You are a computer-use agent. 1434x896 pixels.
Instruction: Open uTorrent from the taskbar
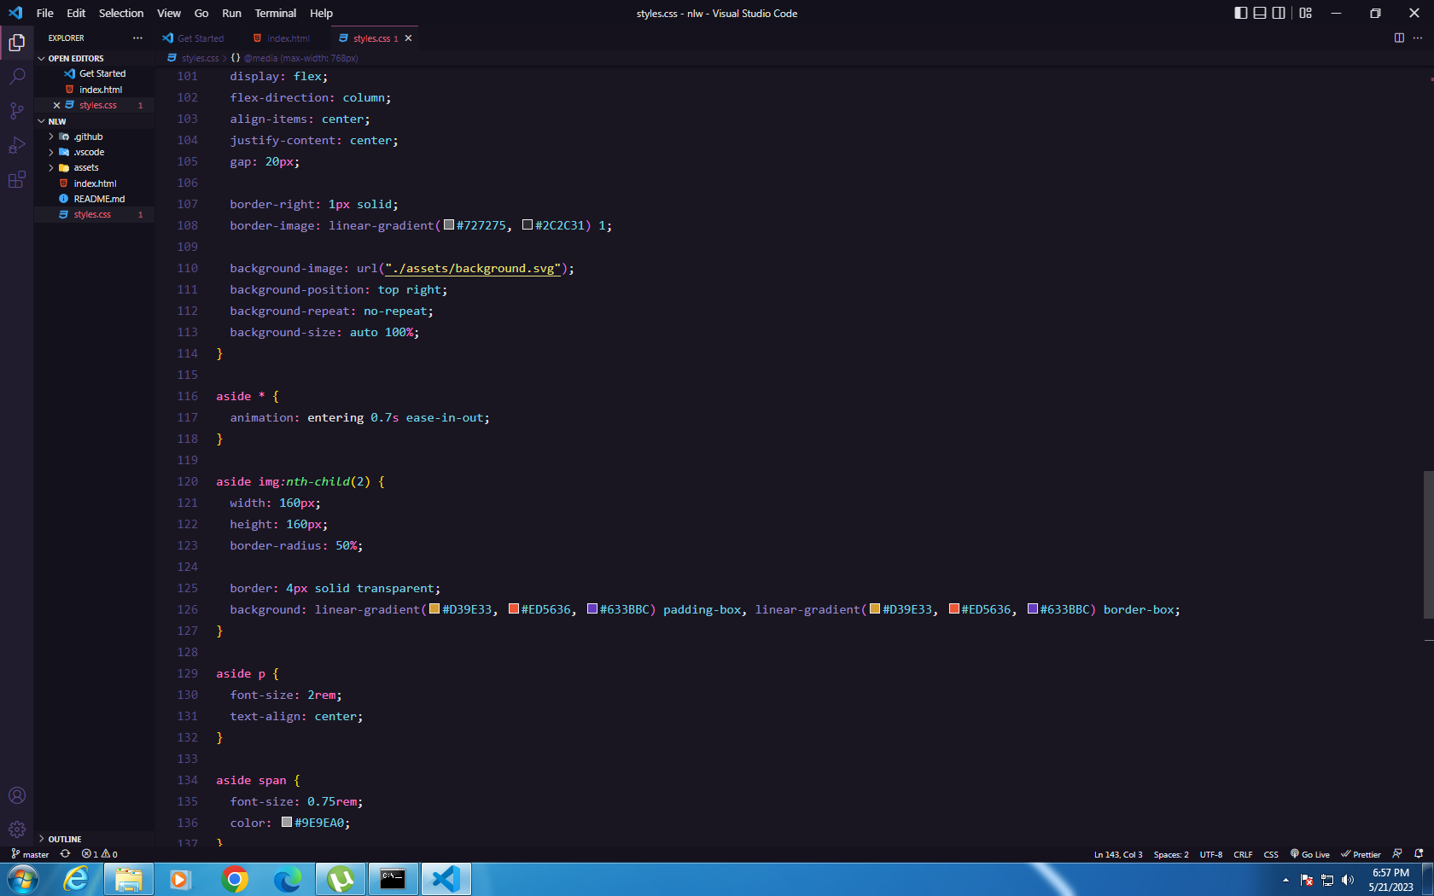(341, 879)
